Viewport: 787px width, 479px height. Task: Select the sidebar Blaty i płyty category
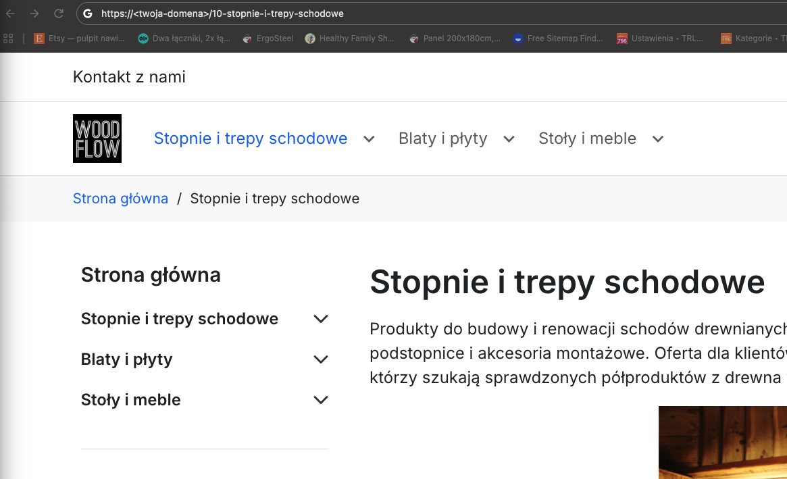tap(126, 359)
